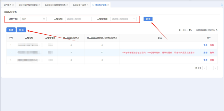Screen dimensions: 224x111
Task: Close the 在建工程一览表 tab
Action: pyautogui.click(x=88, y=5)
